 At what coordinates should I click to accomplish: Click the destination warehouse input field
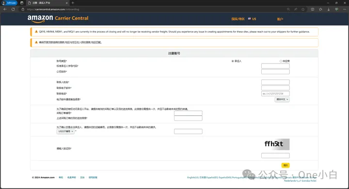(x=188, y=118)
